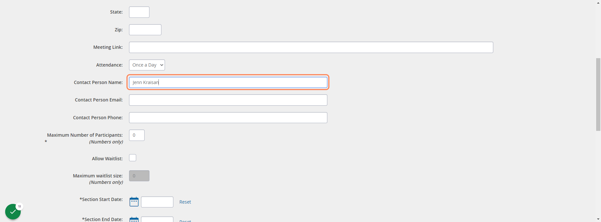
Task: Select the Contact Person Phone field
Action: 228,118
